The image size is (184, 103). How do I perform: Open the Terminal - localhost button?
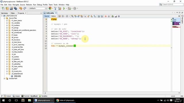point(29,96)
